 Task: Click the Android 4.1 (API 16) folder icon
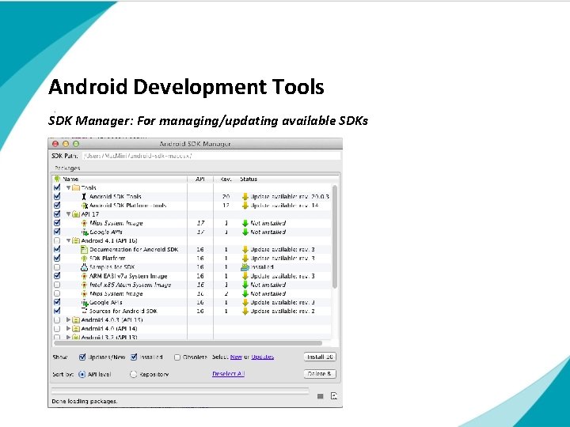76,240
